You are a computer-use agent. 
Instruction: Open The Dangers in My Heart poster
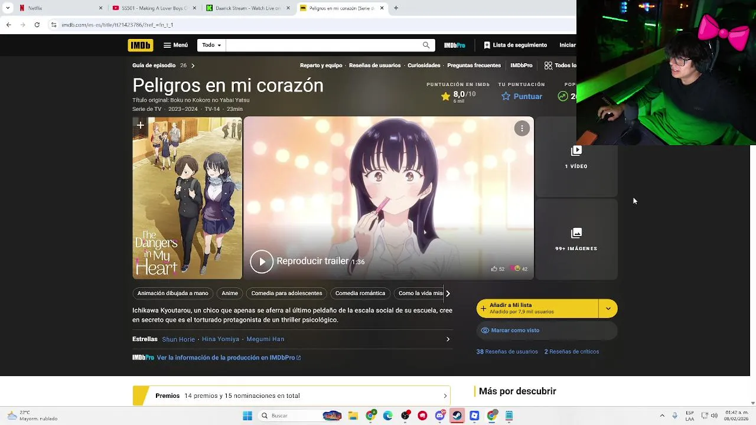(x=187, y=198)
